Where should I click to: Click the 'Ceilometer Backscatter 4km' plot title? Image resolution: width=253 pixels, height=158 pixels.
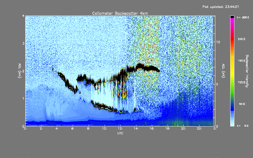tap(120, 13)
